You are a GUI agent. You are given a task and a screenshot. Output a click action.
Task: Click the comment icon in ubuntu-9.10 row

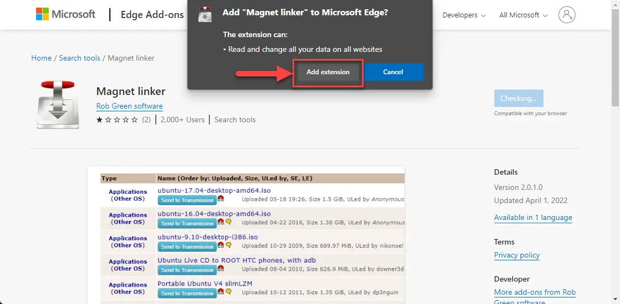pos(228,245)
